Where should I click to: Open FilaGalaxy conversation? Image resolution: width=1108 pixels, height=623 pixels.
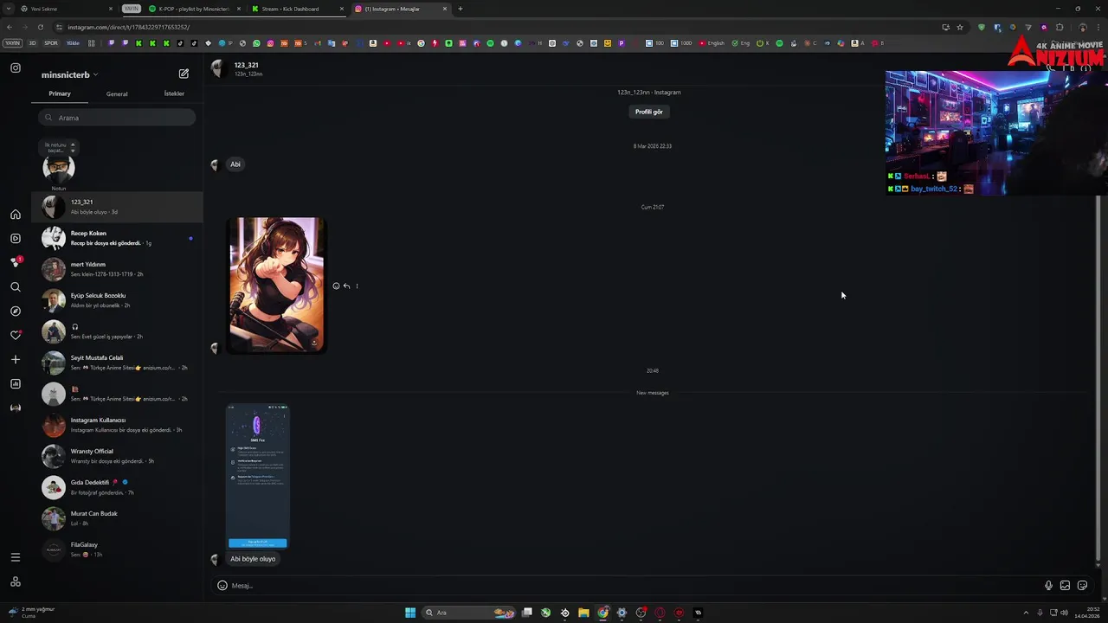click(117, 549)
